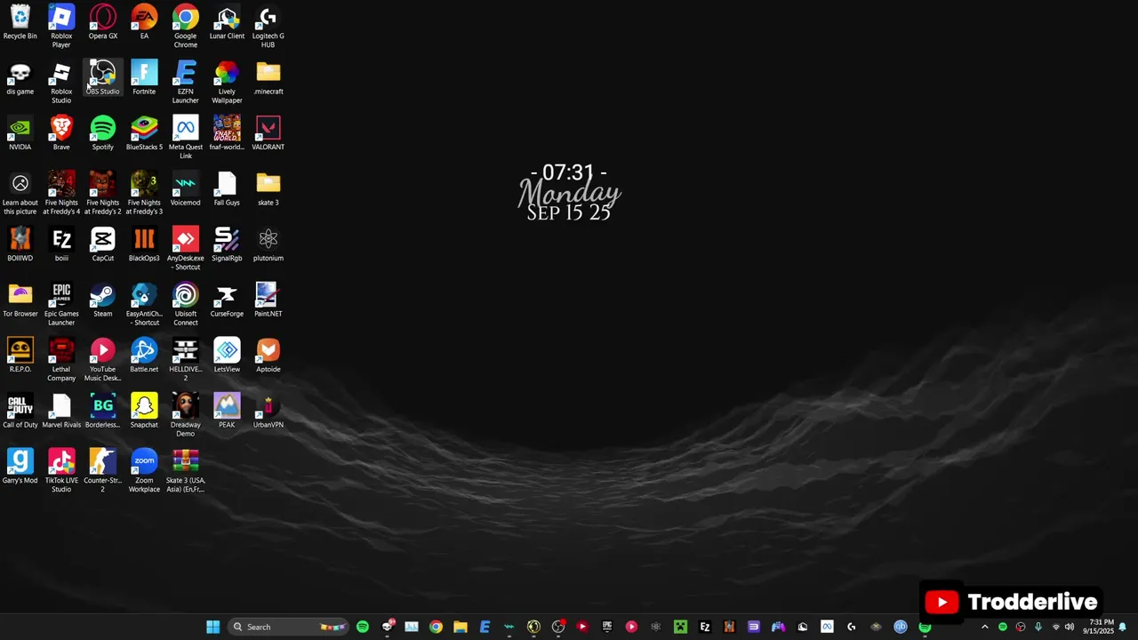Select the R.E.P.O. game icon
Viewport: 1138px width, 640px height.
tap(20, 356)
